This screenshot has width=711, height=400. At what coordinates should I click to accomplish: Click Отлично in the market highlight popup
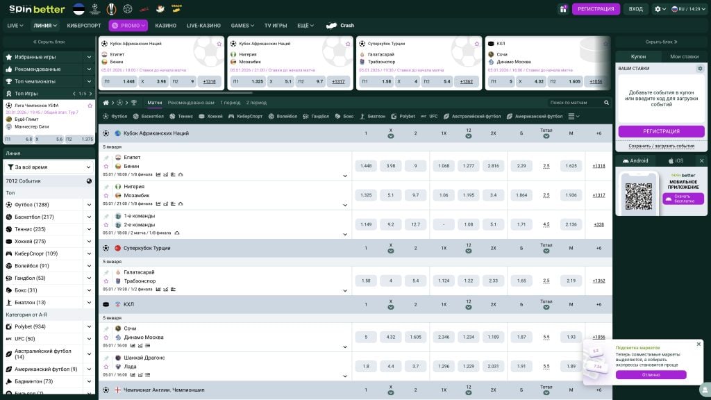click(x=651, y=374)
